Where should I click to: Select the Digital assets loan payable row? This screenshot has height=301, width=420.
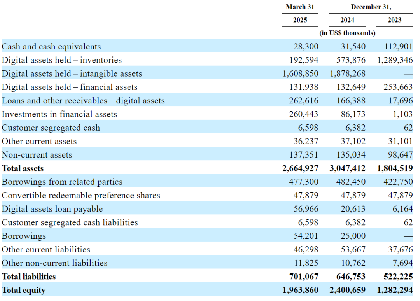point(207,209)
